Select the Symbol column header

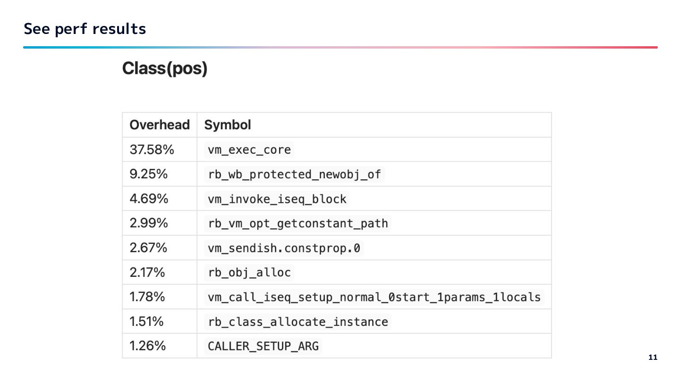click(x=228, y=125)
